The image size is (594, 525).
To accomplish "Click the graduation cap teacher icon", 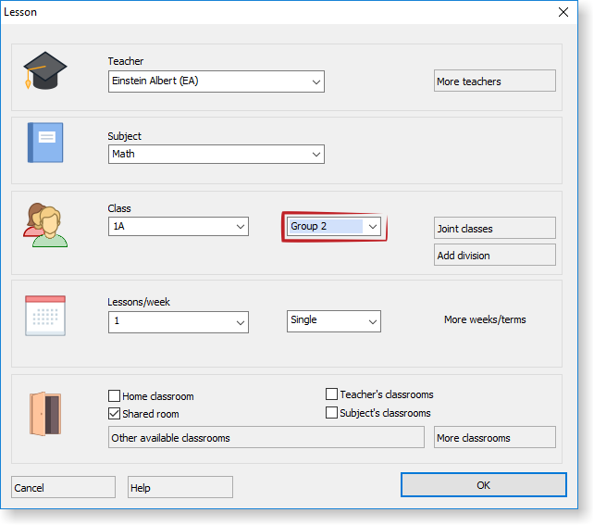I will click(45, 71).
